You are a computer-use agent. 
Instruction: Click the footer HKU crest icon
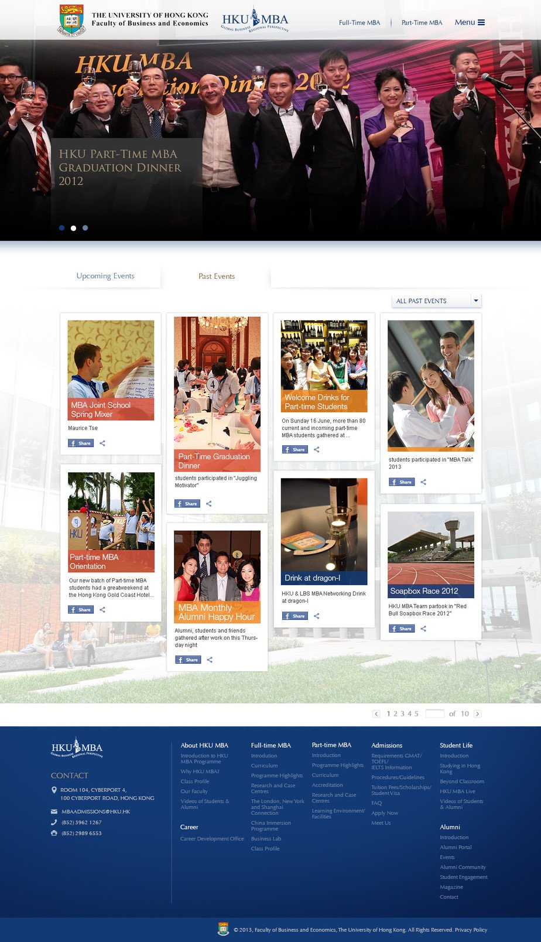223,929
